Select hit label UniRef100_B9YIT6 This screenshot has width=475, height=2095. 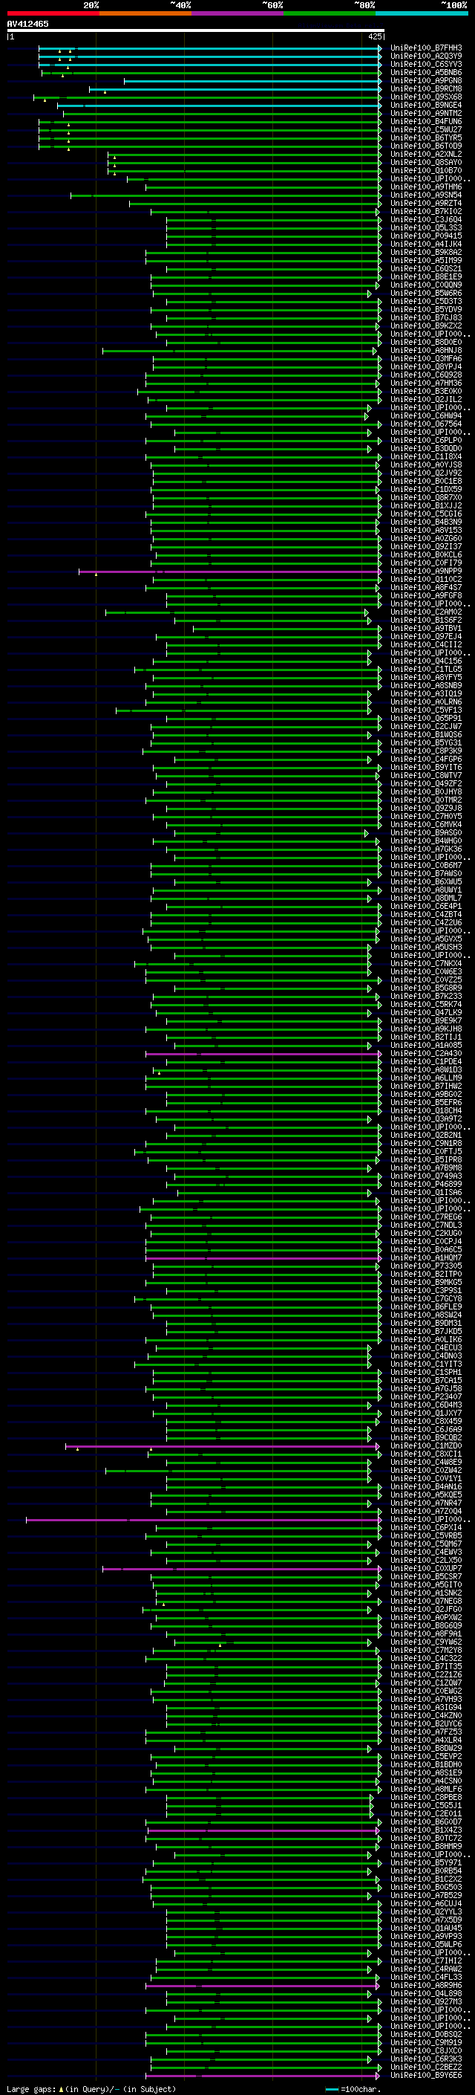coord(426,767)
